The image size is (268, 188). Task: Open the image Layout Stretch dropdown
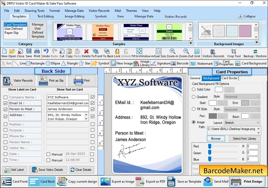coord(242,123)
